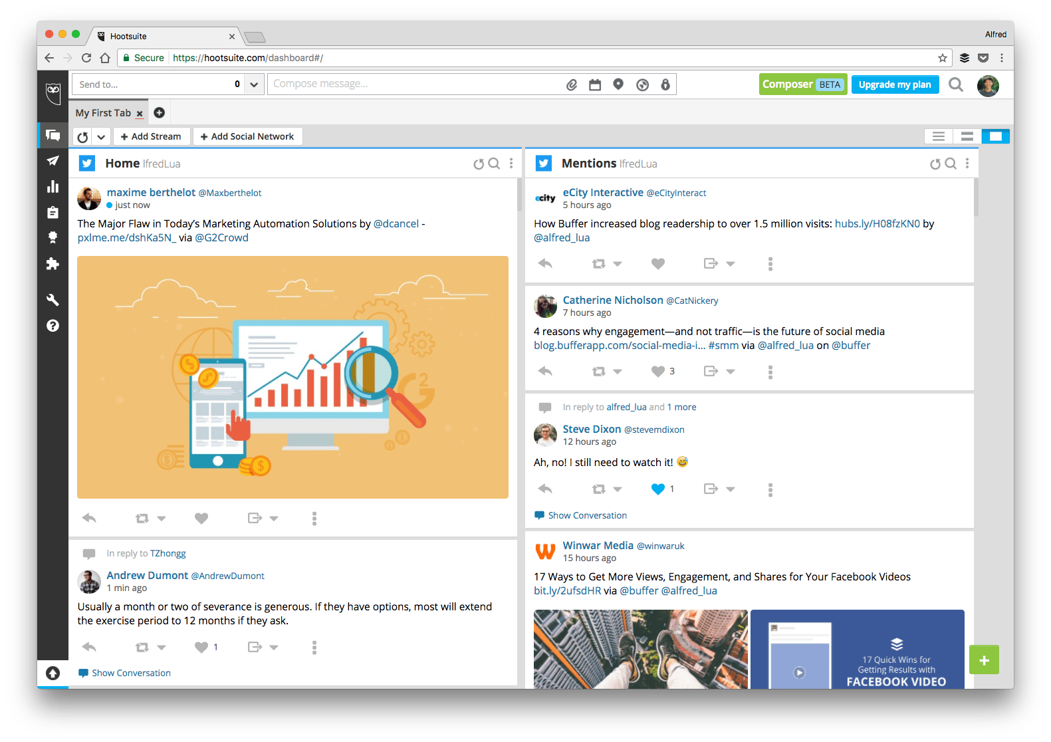Close My First Tab
The width and height of the screenshot is (1051, 742).
click(x=140, y=114)
